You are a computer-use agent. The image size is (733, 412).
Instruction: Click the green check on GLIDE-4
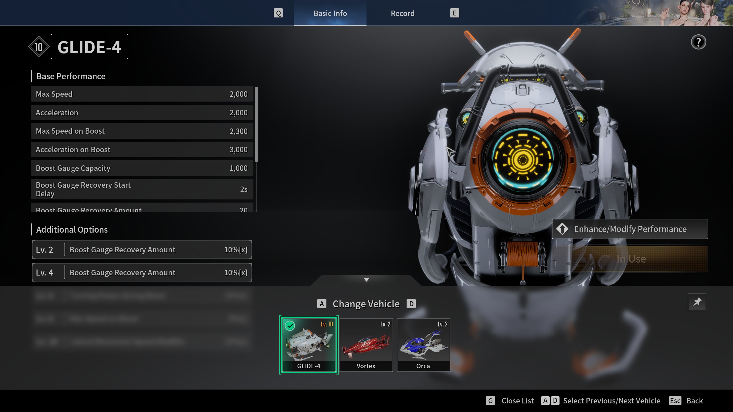pos(290,326)
